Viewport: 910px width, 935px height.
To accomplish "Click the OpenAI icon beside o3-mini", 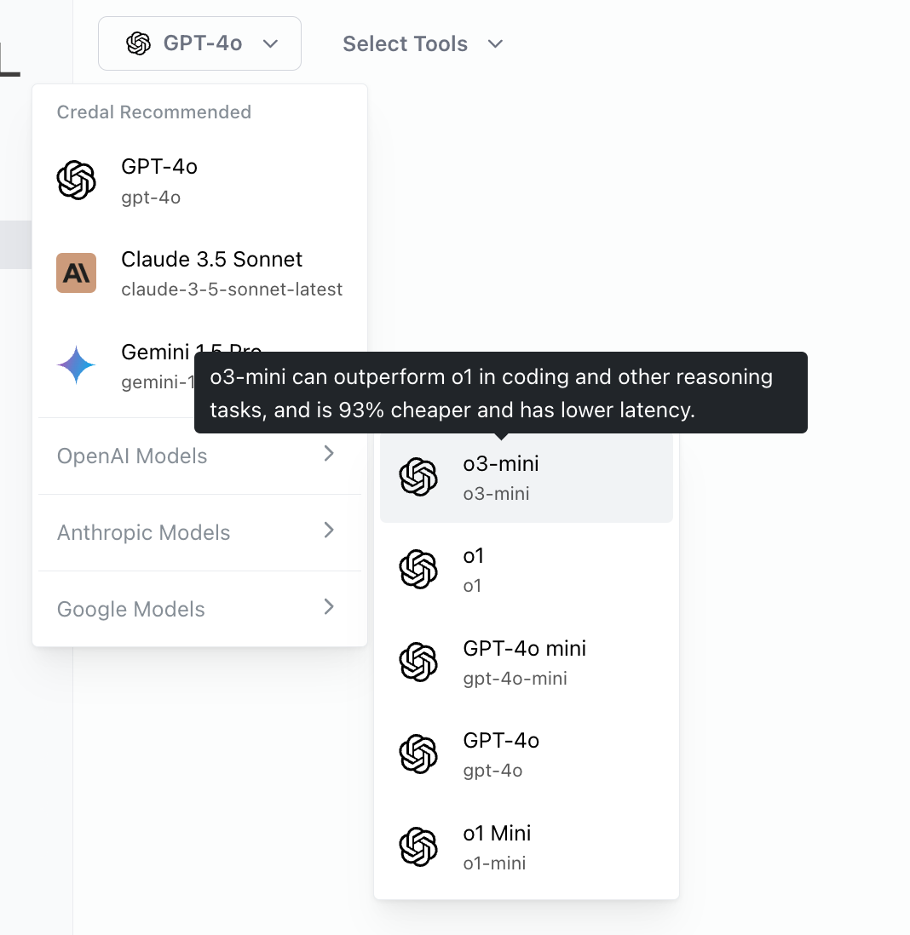I will coord(418,477).
